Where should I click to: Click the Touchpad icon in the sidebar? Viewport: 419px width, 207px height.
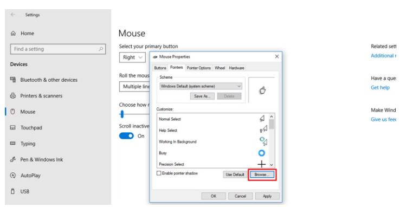[13, 128]
